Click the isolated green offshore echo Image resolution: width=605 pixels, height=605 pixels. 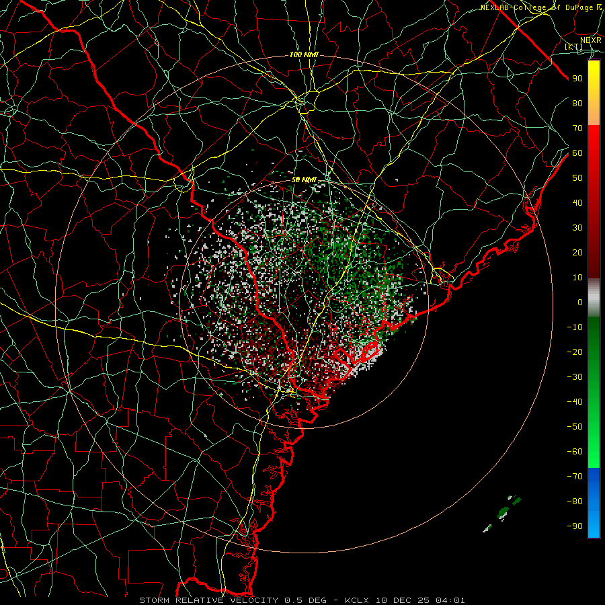coord(502,513)
